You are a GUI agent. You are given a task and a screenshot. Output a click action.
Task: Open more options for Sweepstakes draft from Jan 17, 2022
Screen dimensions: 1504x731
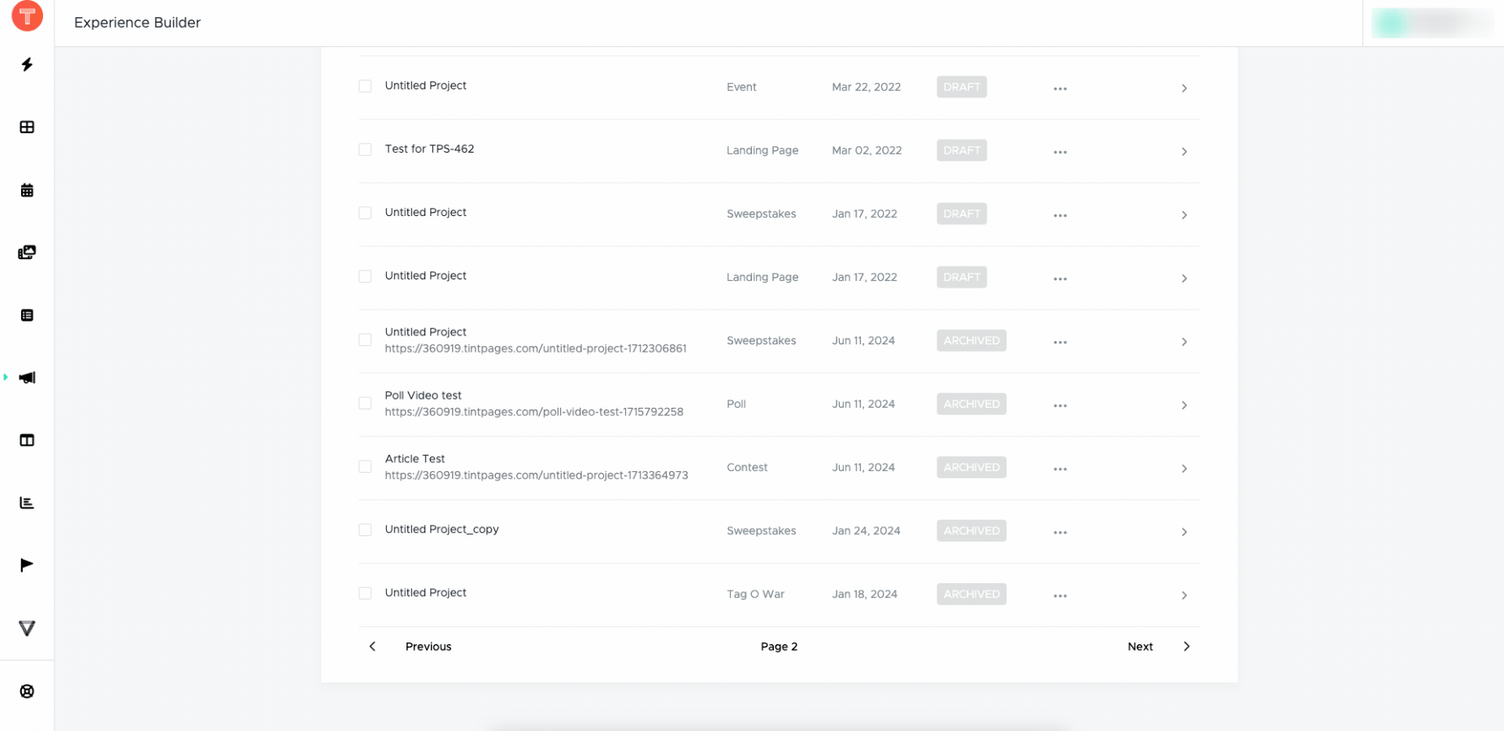point(1060,215)
